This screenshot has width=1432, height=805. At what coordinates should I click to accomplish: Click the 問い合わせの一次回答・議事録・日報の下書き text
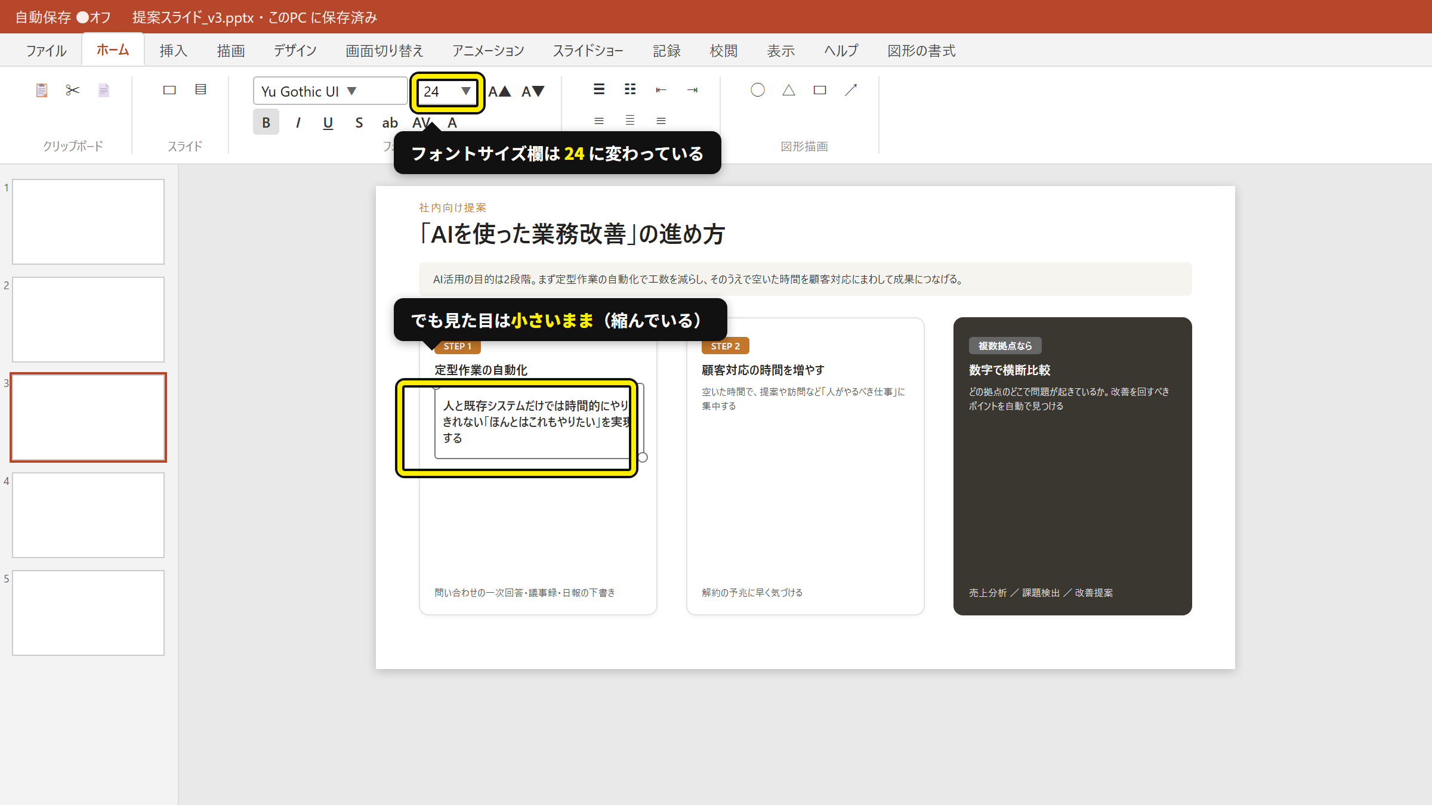524,593
